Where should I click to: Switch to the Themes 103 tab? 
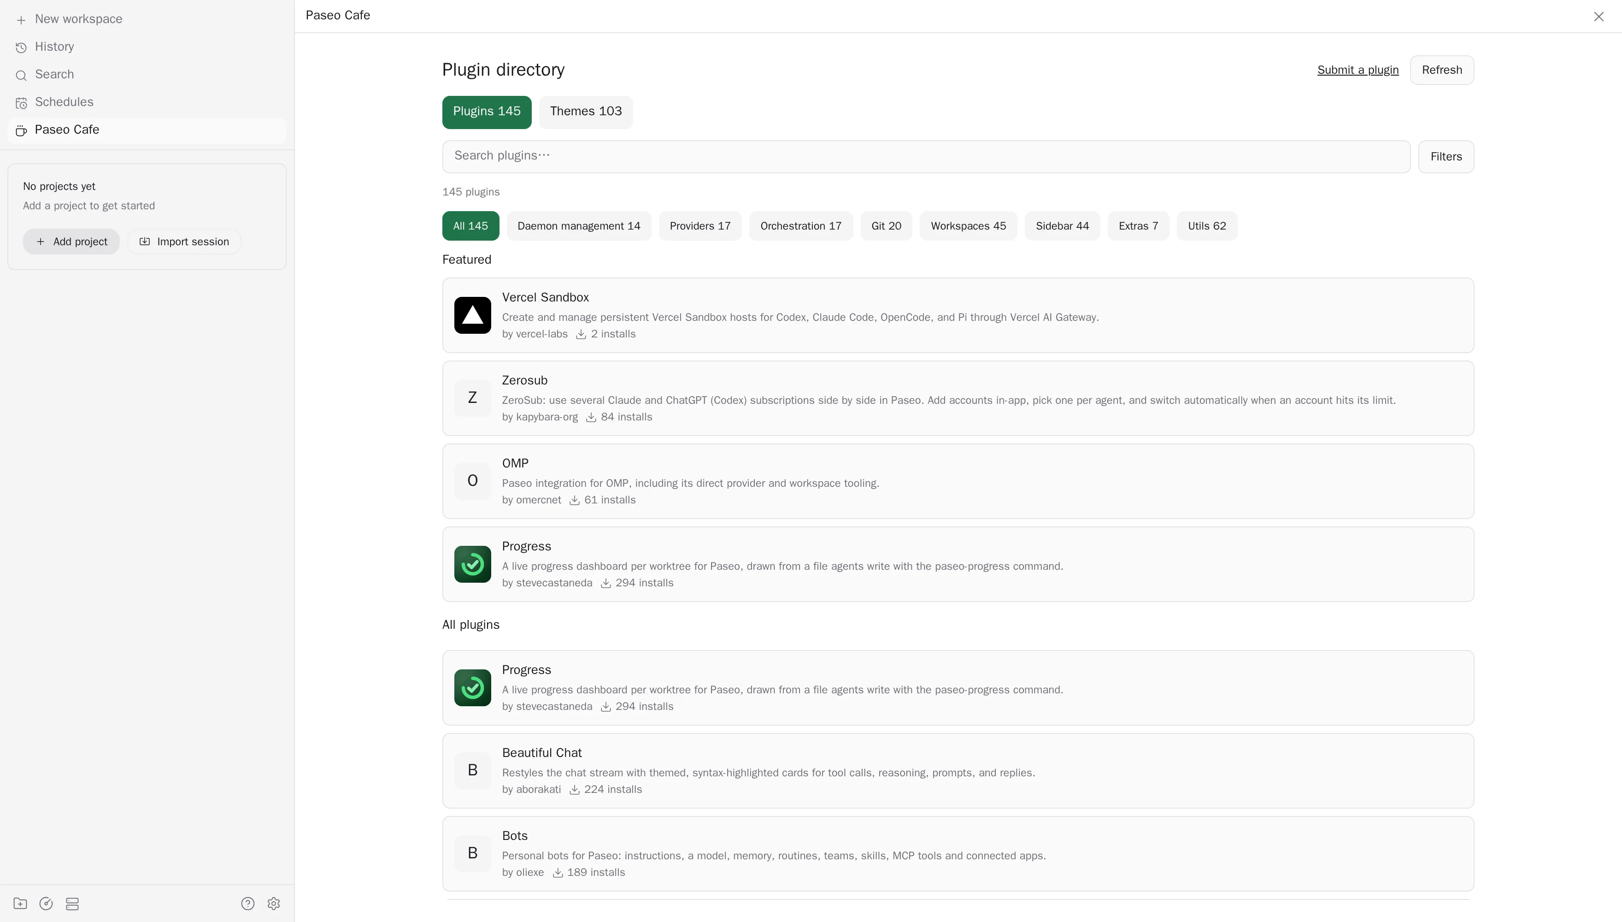click(x=585, y=112)
